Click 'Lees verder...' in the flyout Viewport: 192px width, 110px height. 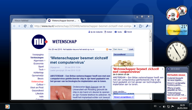[119, 92]
